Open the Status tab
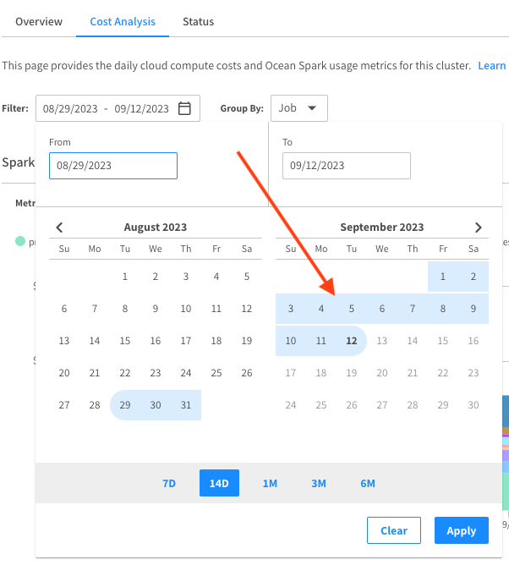 198,21
